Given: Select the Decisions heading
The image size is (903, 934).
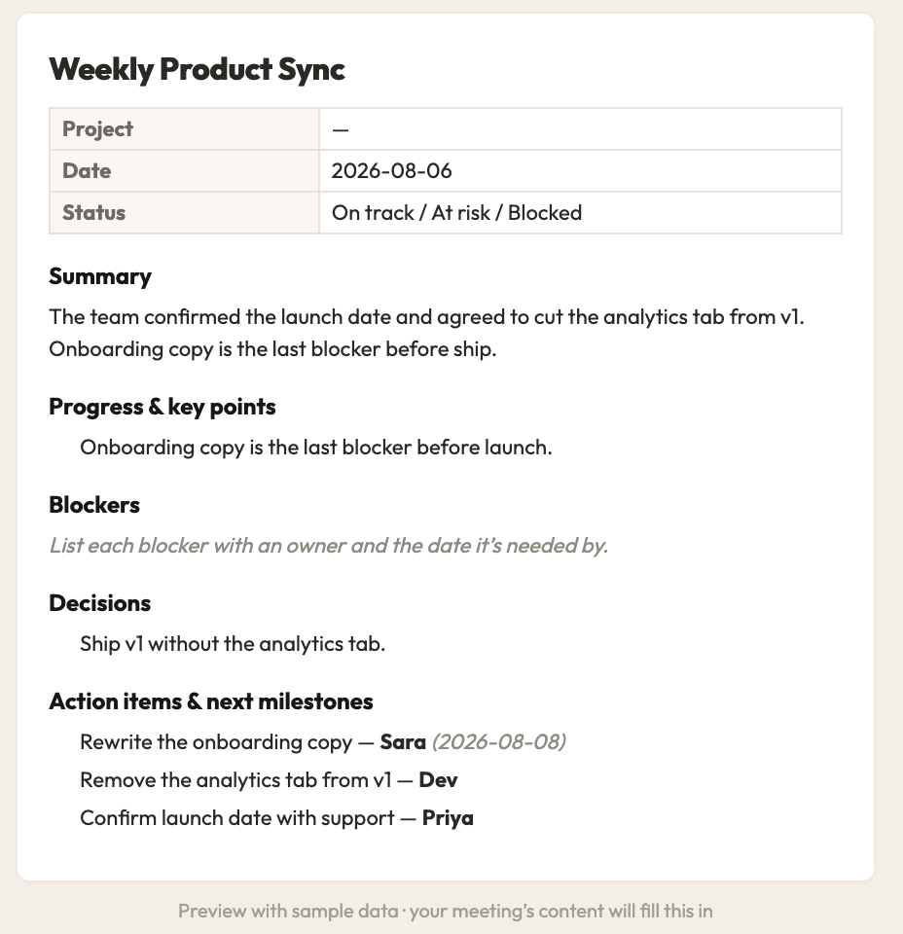Looking at the screenshot, I should pos(99,603).
